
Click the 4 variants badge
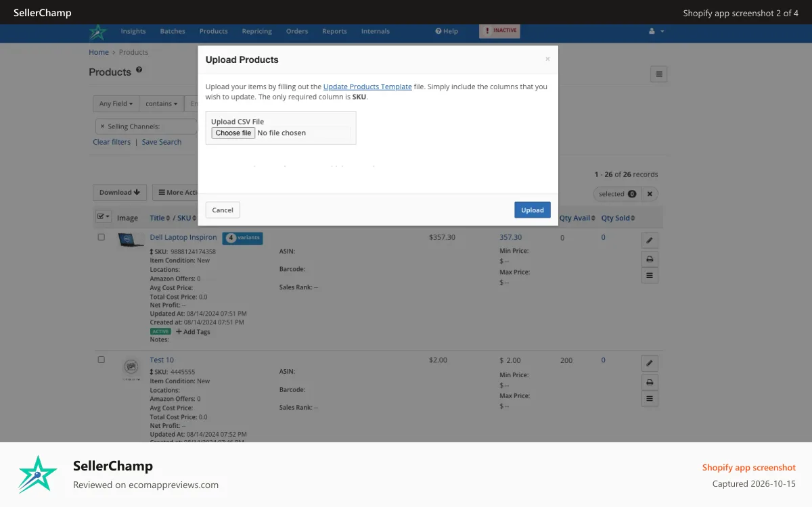point(242,238)
